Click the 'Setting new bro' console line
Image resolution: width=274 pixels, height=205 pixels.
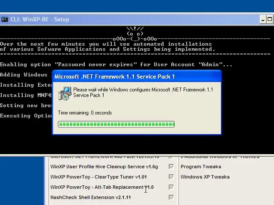pyautogui.click(x=26, y=105)
